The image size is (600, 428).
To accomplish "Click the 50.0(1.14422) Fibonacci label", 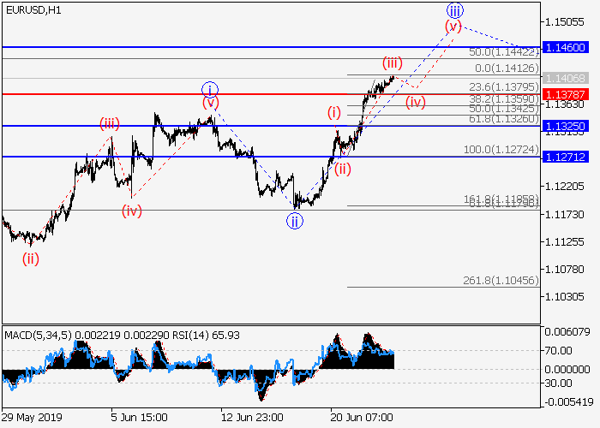I will [x=504, y=53].
